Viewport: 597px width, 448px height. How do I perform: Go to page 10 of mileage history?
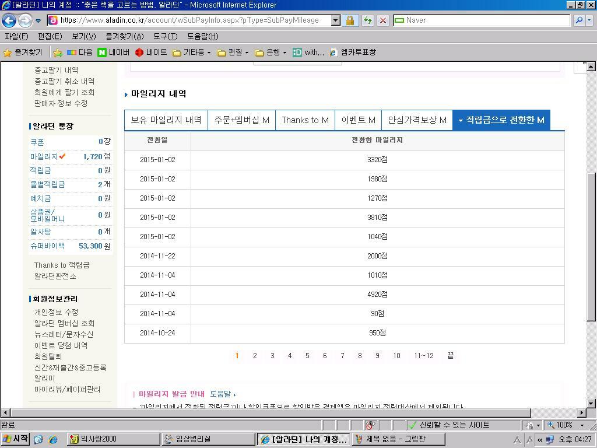[x=396, y=356]
